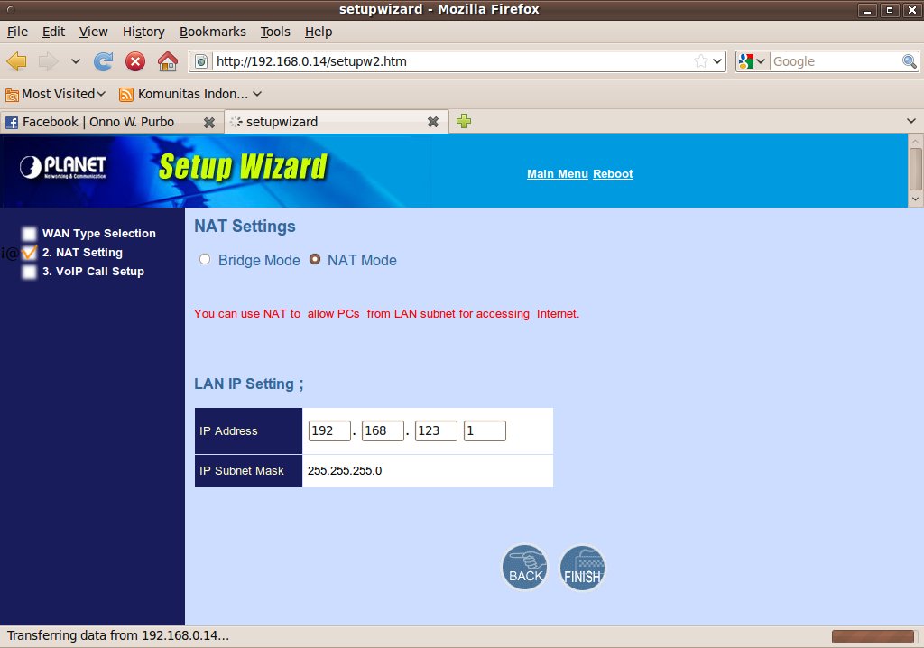
Task: Click the window menu dot in title bar
Action: [x=11, y=9]
